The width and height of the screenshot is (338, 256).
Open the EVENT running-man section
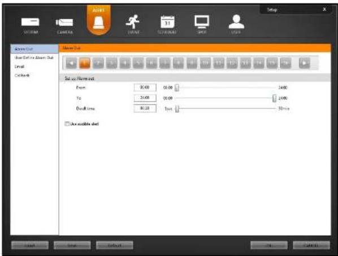pos(133,24)
